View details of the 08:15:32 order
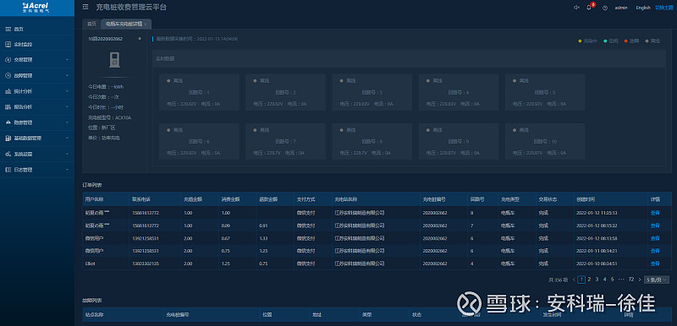 (x=655, y=225)
